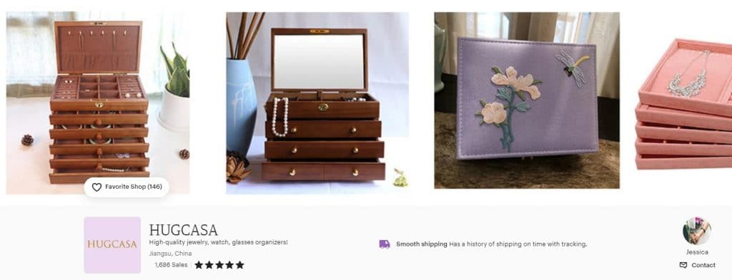Click the purple delivery truck icon

[x=384, y=244]
